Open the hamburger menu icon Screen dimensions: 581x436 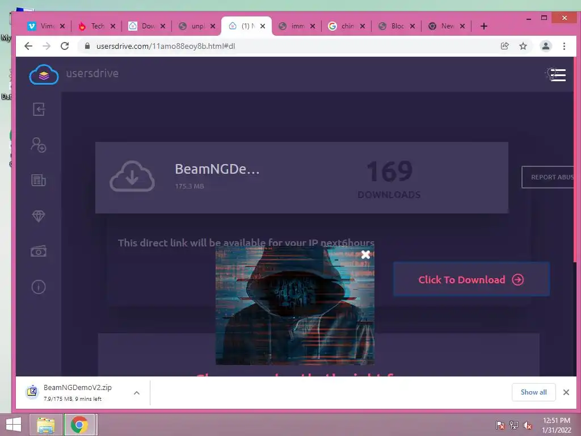click(558, 75)
